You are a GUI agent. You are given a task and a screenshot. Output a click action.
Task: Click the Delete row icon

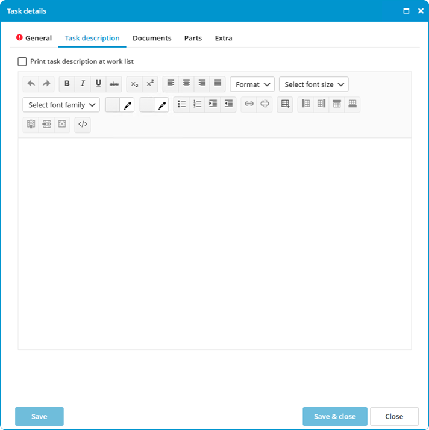click(x=46, y=125)
